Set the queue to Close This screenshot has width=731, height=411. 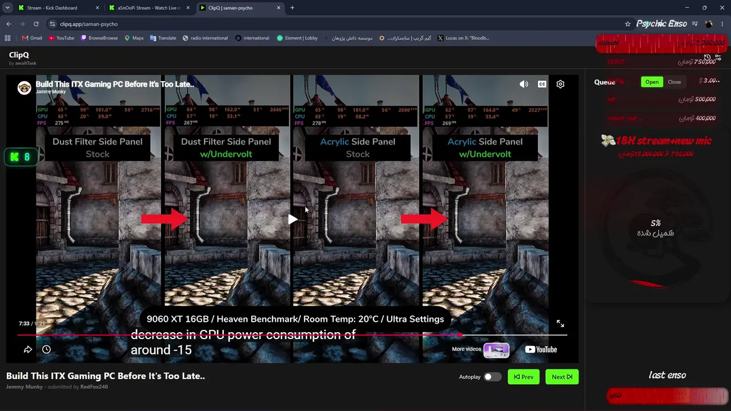click(674, 82)
